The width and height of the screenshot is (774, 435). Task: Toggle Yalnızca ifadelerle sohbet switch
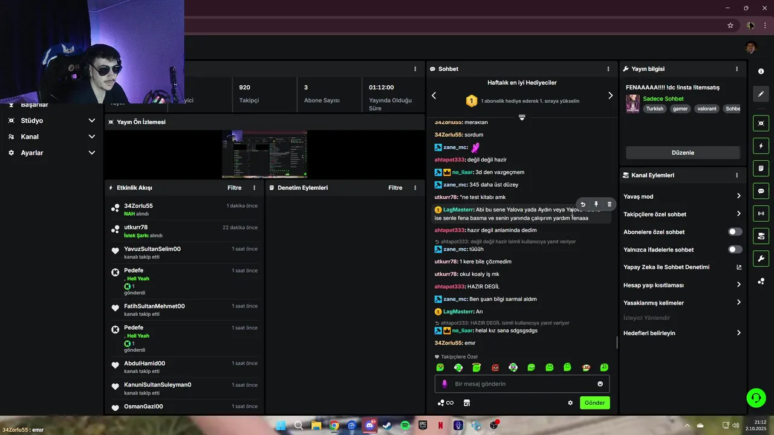[x=735, y=250]
